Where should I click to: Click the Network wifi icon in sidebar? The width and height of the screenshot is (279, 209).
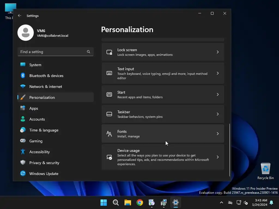click(23, 86)
